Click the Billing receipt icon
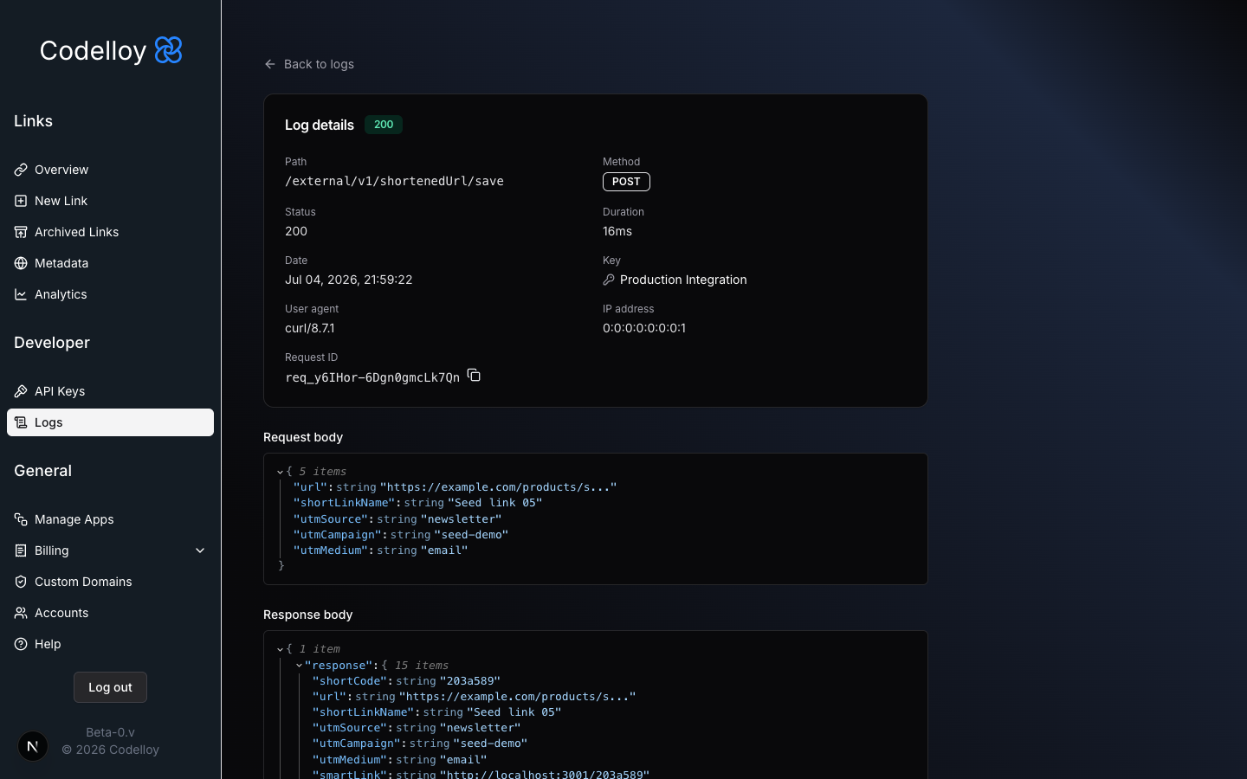The height and width of the screenshot is (779, 1247). [x=21, y=550]
